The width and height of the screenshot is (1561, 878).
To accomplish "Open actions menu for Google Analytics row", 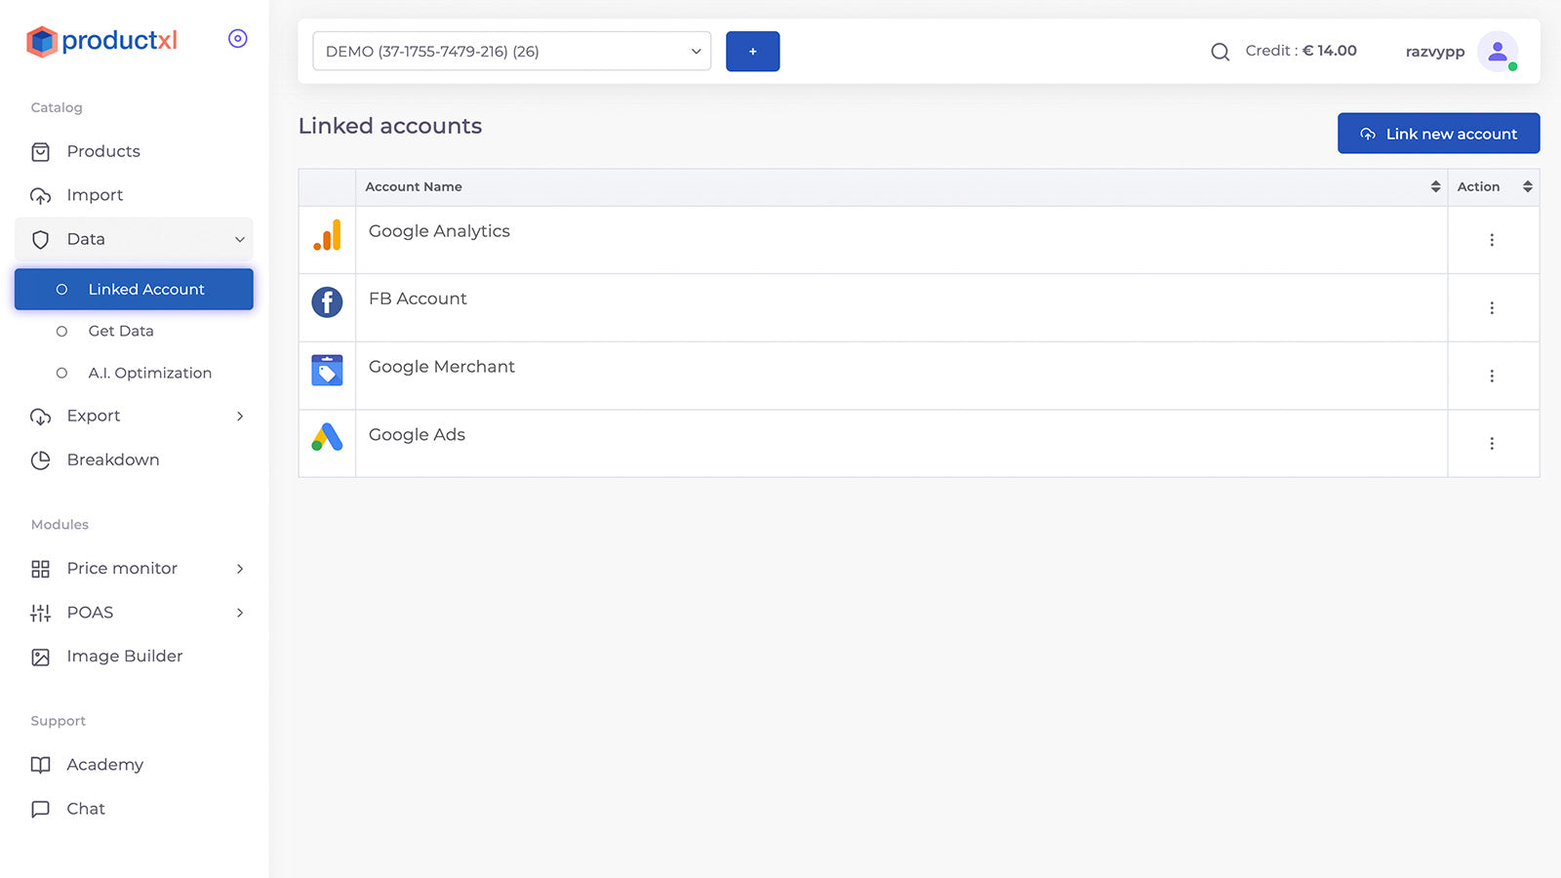I will (x=1492, y=240).
